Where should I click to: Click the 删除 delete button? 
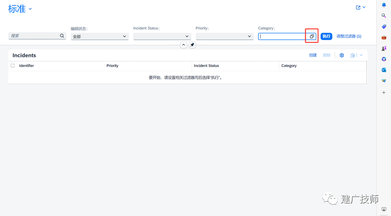pyautogui.click(x=327, y=55)
